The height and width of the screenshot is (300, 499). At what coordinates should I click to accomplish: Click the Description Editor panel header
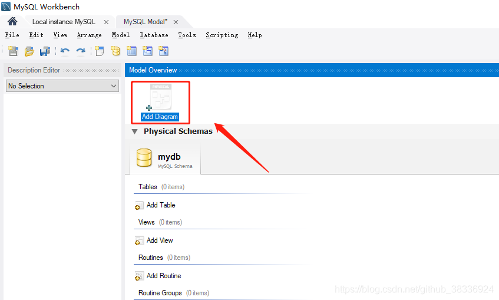[62, 70]
